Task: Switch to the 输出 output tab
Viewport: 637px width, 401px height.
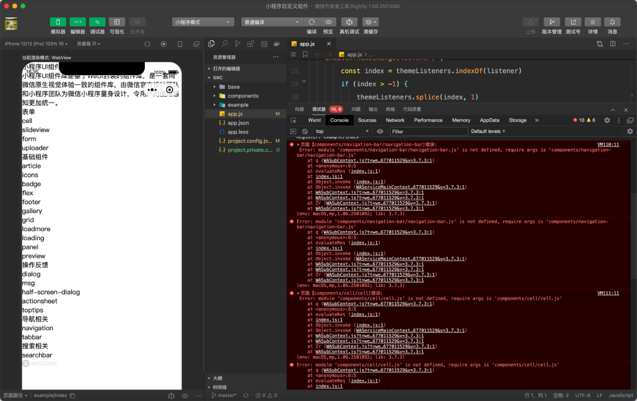Action: click(x=373, y=109)
